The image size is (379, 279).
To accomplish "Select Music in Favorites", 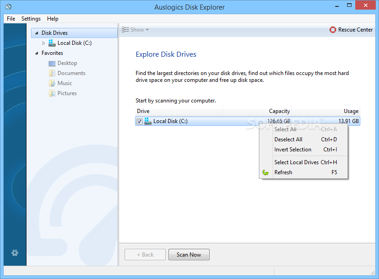I will [65, 83].
